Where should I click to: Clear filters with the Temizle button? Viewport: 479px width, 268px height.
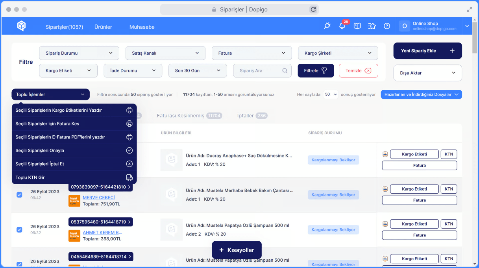tap(358, 71)
